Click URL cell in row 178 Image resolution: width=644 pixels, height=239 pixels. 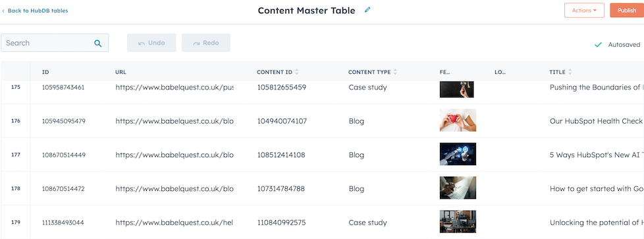pyautogui.click(x=174, y=188)
